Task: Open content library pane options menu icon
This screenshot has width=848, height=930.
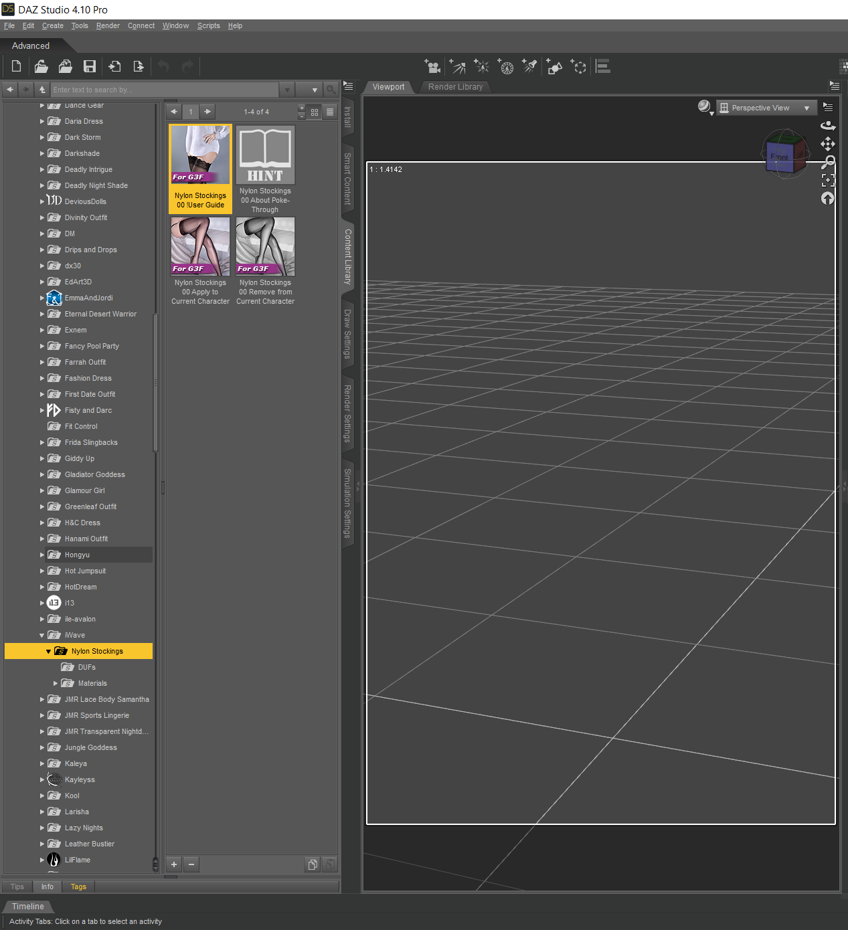Action: click(x=348, y=86)
